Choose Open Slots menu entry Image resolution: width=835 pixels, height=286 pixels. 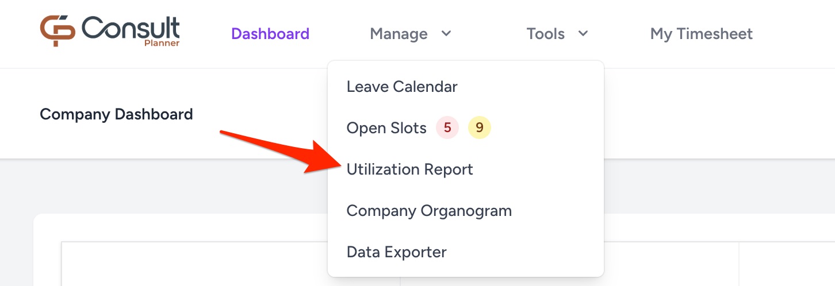click(386, 128)
